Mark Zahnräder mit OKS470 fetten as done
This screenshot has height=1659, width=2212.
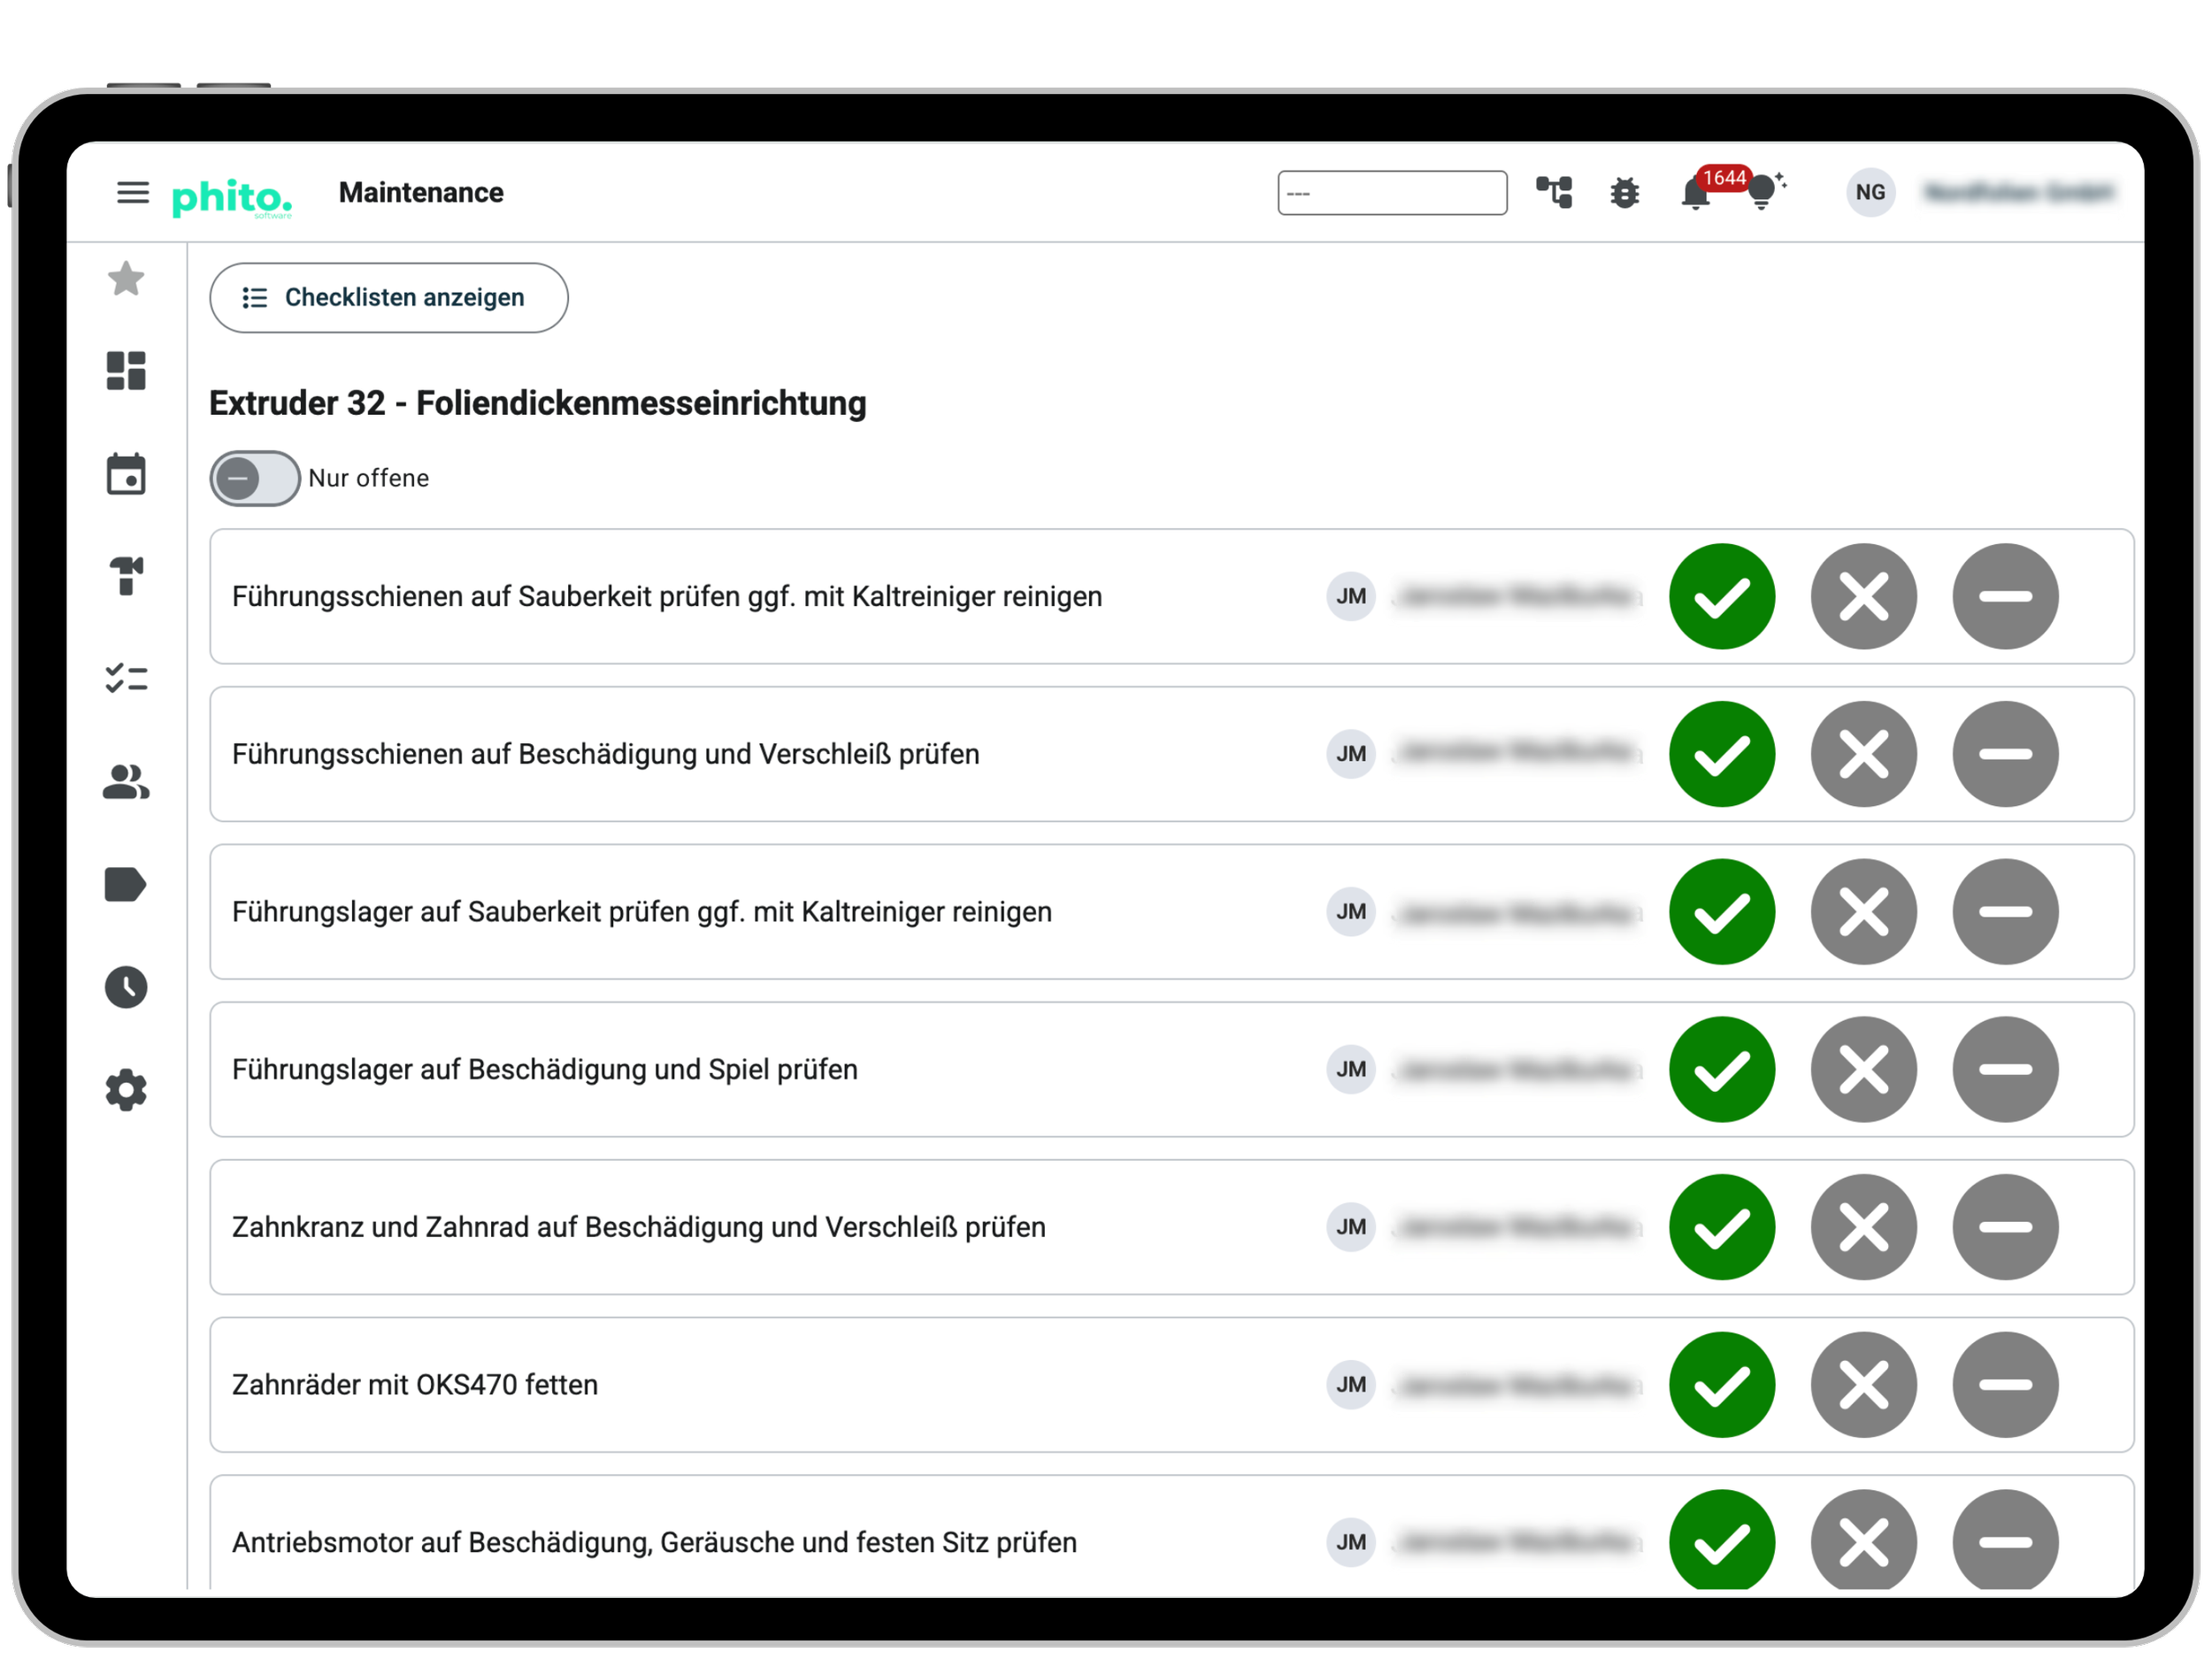(x=1722, y=1386)
